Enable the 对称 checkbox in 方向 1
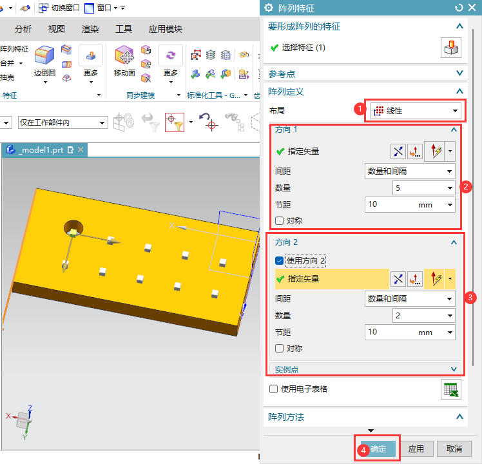Viewport: 482px width, 464px height. pyautogui.click(x=279, y=221)
